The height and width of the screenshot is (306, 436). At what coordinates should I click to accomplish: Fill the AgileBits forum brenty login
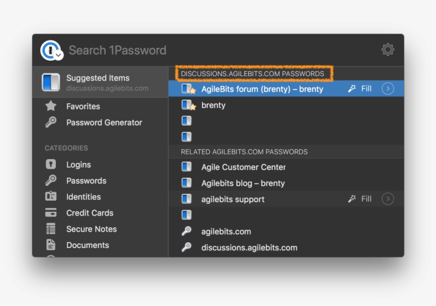[x=360, y=89]
